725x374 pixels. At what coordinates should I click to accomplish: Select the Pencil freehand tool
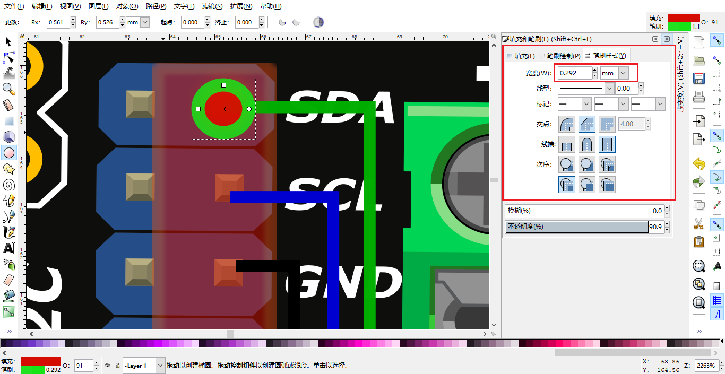pos(8,201)
